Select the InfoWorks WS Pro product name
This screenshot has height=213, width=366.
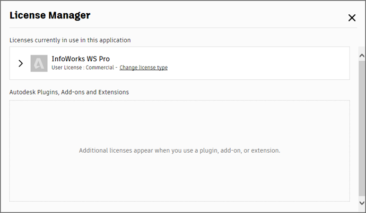tap(81, 59)
